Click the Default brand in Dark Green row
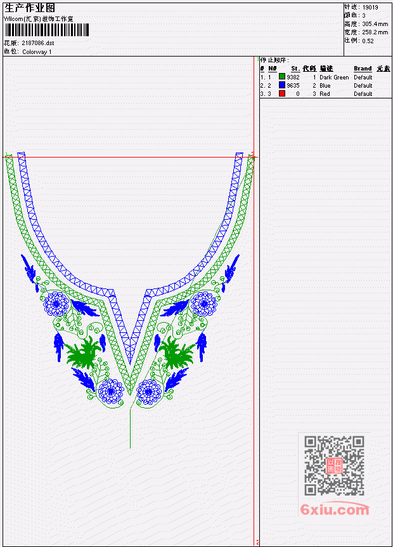The image size is (393, 547). point(363,77)
